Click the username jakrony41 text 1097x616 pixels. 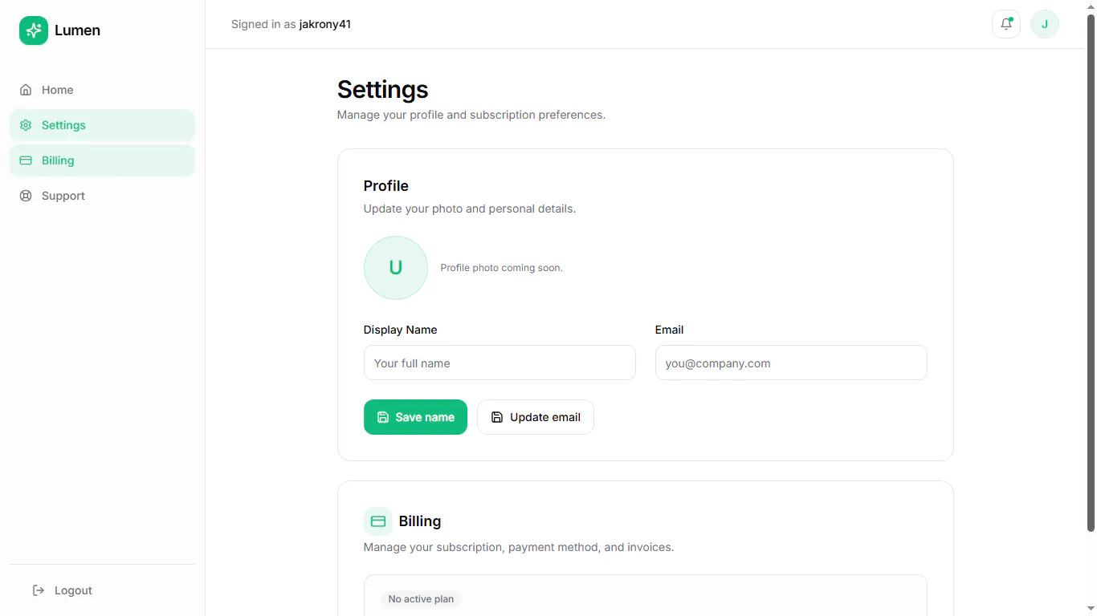[325, 24]
